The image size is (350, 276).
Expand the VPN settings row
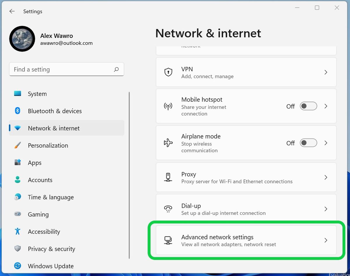(x=326, y=72)
